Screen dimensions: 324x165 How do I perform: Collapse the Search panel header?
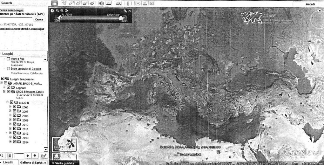pyautogui.click(x=24, y=3)
